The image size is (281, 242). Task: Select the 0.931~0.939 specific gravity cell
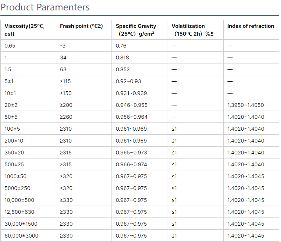131,93
